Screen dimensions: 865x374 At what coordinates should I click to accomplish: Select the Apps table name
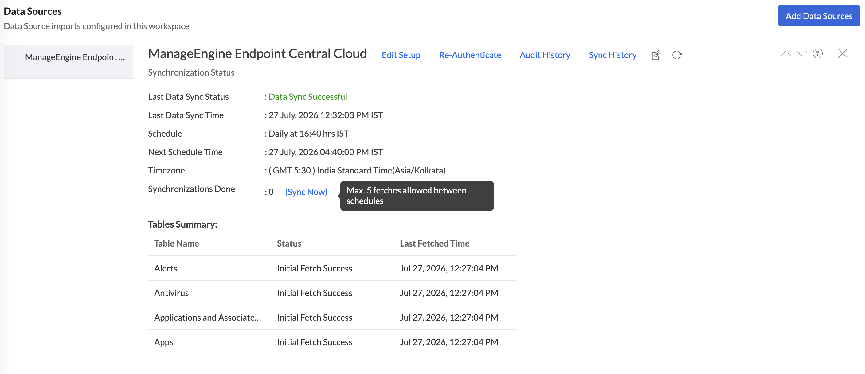point(163,342)
